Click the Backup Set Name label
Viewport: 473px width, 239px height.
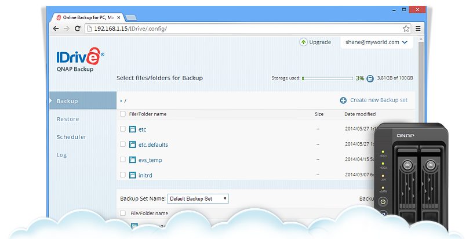click(143, 198)
